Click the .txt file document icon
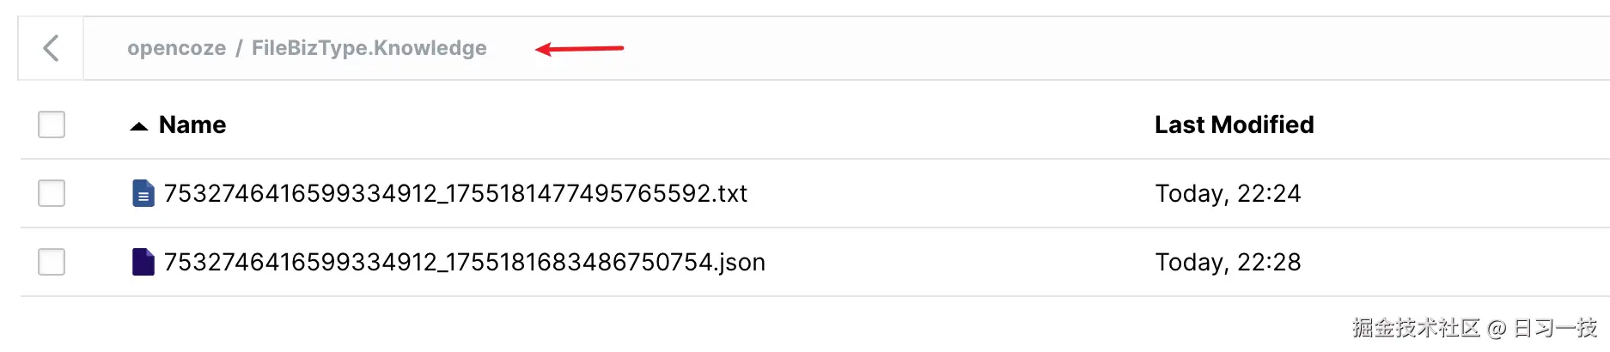The width and height of the screenshot is (1610, 352). (143, 193)
